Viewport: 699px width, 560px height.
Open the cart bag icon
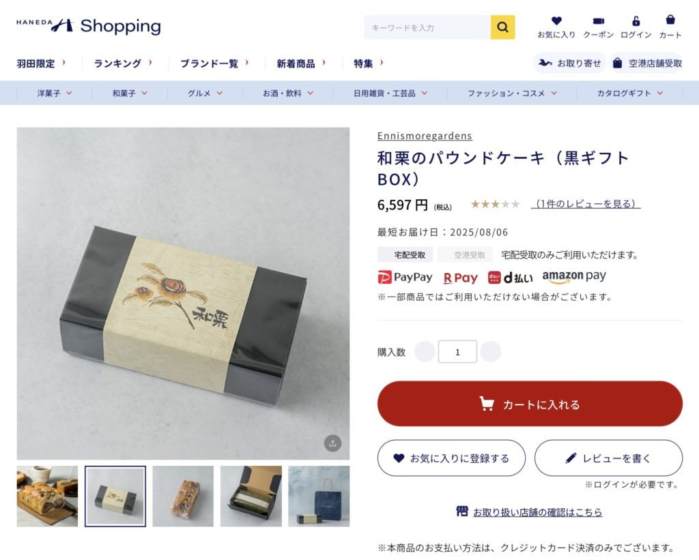[670, 20]
